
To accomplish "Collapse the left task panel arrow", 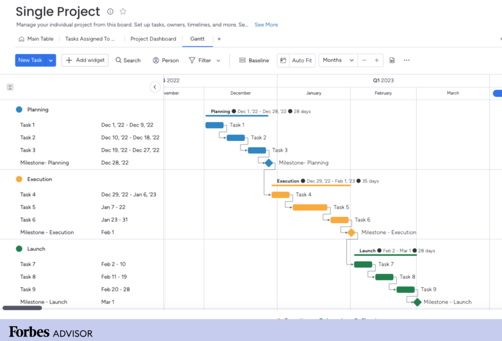I will [155, 87].
